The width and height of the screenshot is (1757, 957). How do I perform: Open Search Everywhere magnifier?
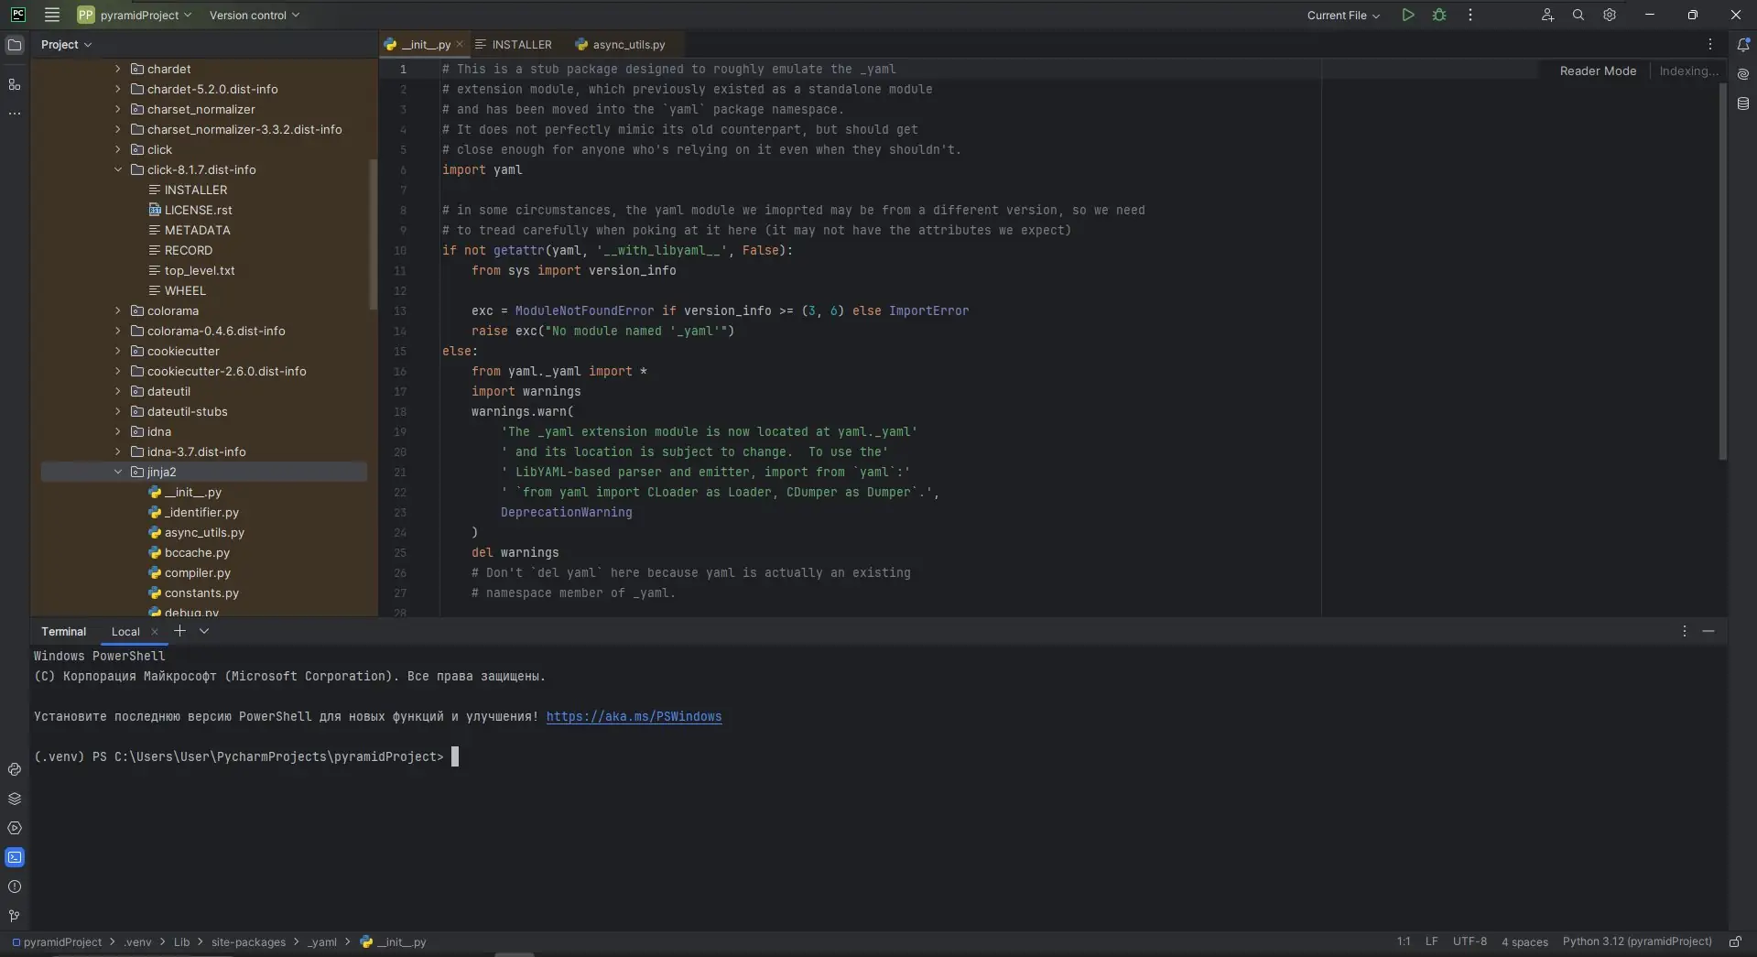pos(1578,15)
